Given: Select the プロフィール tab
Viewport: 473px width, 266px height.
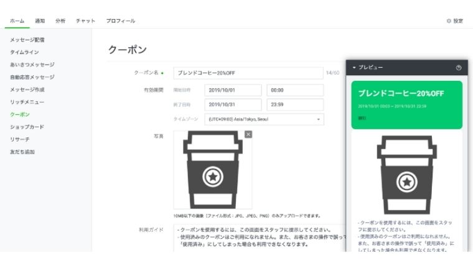Looking at the screenshot, I should click(120, 21).
